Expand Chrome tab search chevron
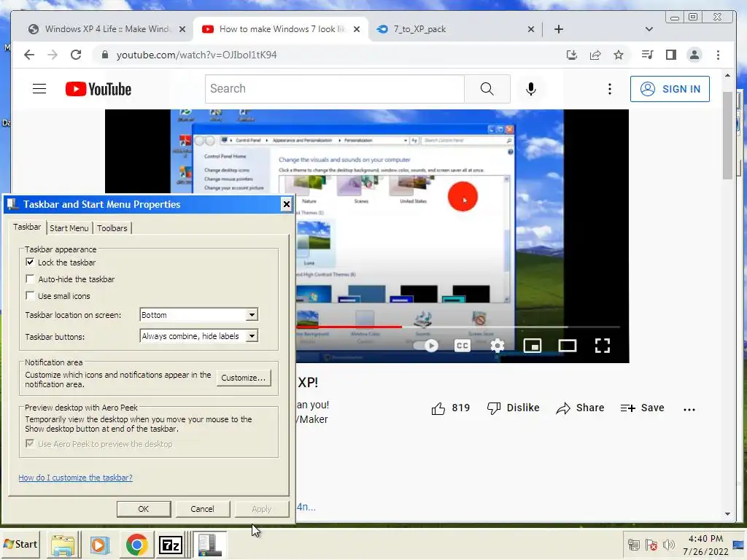This screenshot has width=747, height=560. point(649,29)
